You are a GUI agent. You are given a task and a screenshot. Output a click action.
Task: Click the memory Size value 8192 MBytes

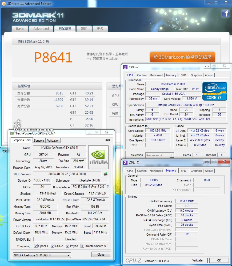pos(154,185)
